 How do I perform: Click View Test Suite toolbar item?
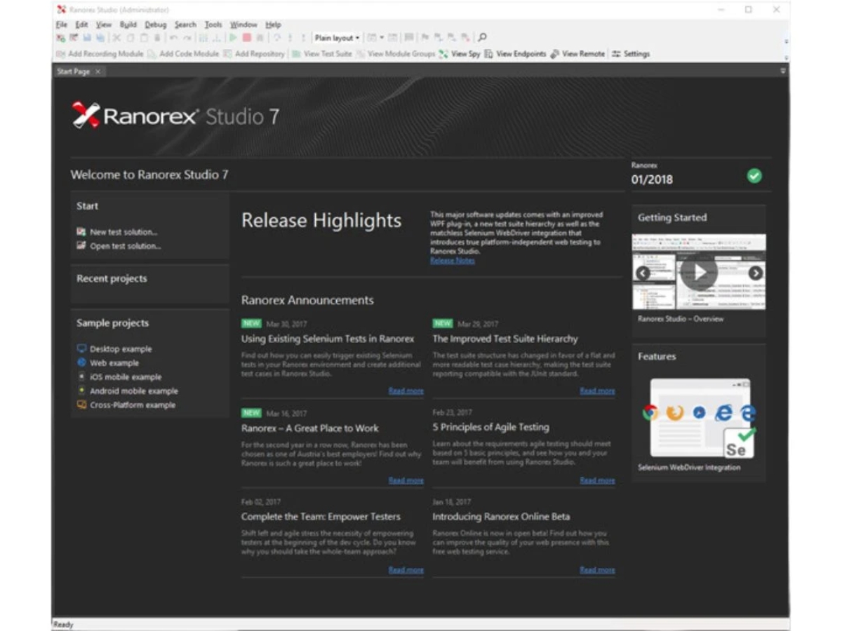pyautogui.click(x=322, y=54)
